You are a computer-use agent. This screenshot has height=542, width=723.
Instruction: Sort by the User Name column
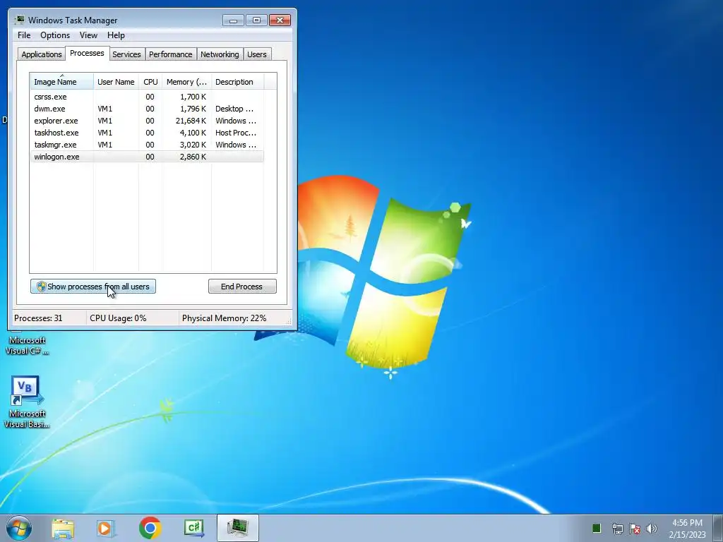(116, 81)
